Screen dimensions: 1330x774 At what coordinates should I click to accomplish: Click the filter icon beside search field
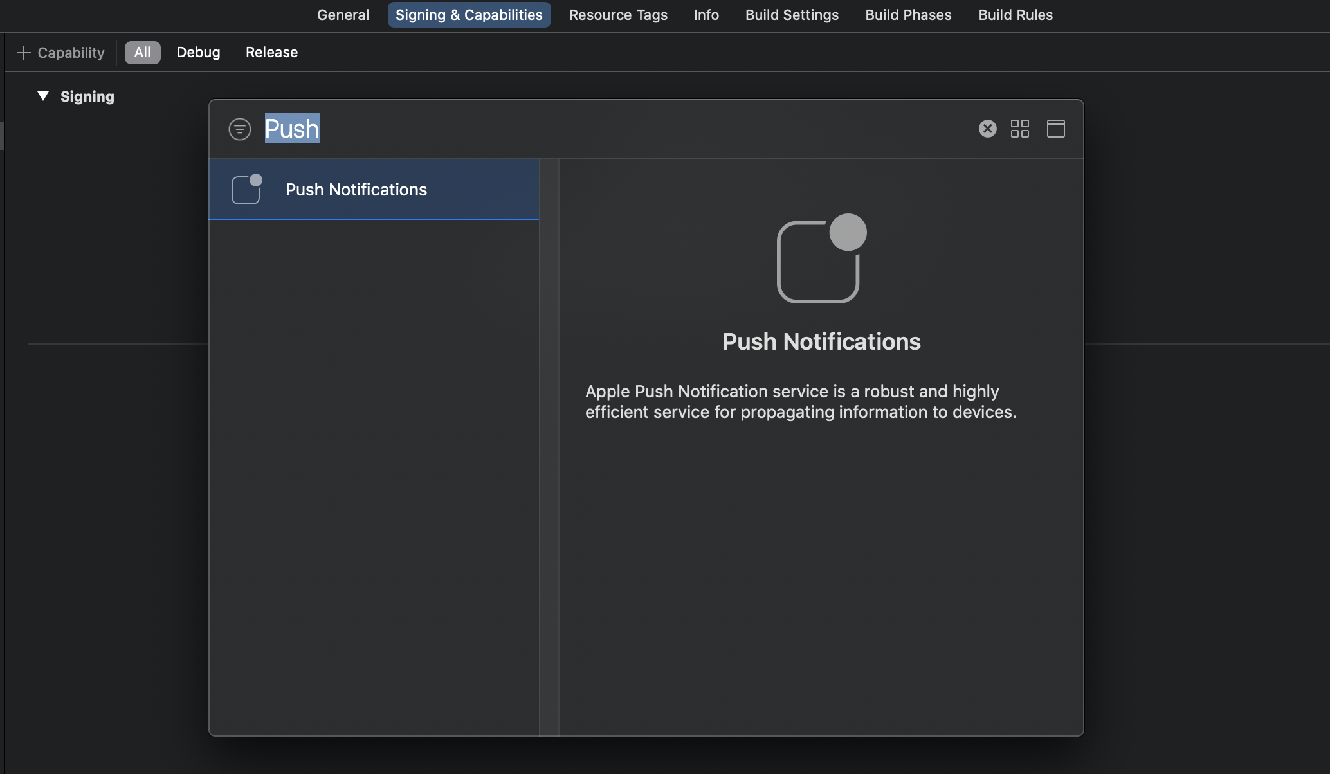[x=240, y=129]
